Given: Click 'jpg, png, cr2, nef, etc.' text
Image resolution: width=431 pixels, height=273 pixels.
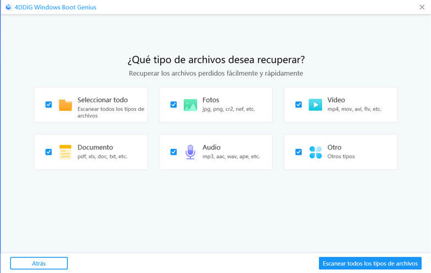Looking at the screenshot, I should click(x=229, y=109).
